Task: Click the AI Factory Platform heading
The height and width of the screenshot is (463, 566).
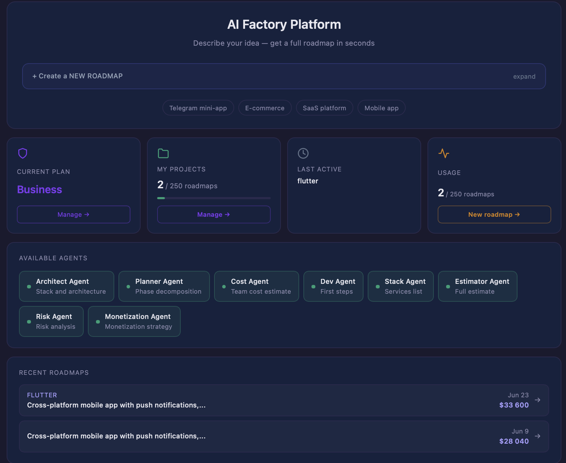Action: [284, 25]
